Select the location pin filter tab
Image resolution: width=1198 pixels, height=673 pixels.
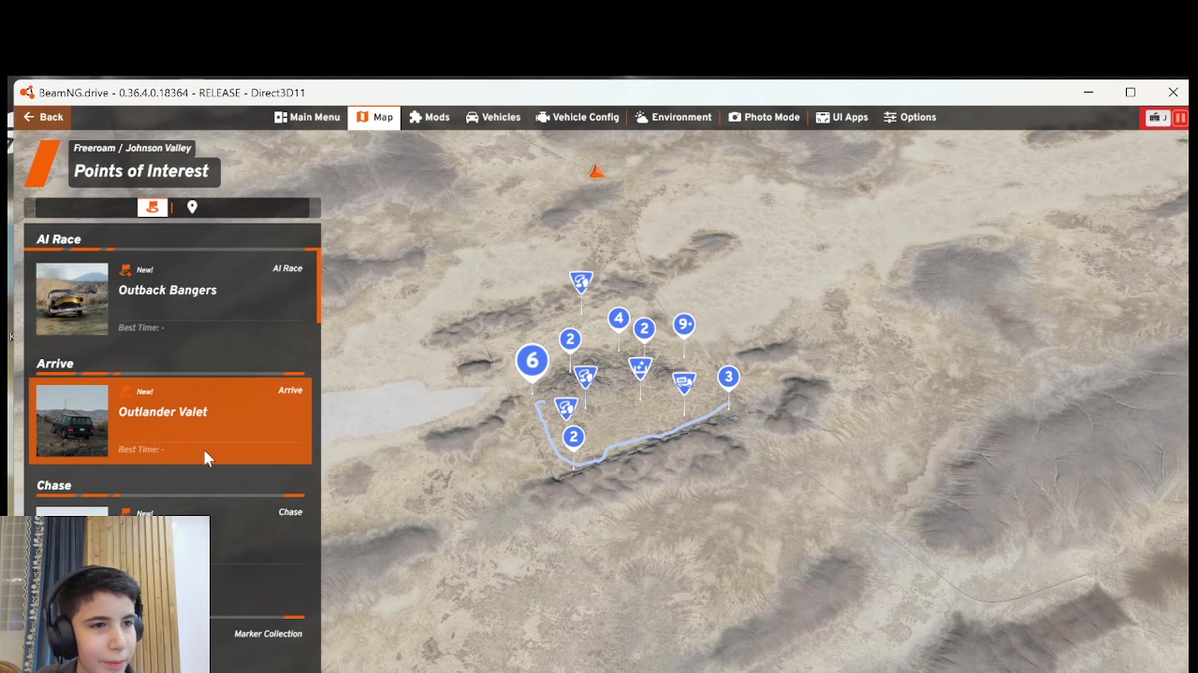pos(192,208)
